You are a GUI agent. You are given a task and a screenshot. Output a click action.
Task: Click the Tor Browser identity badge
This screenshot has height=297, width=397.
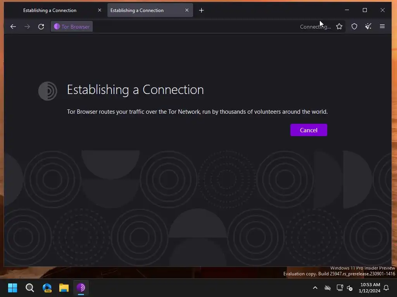(x=72, y=27)
